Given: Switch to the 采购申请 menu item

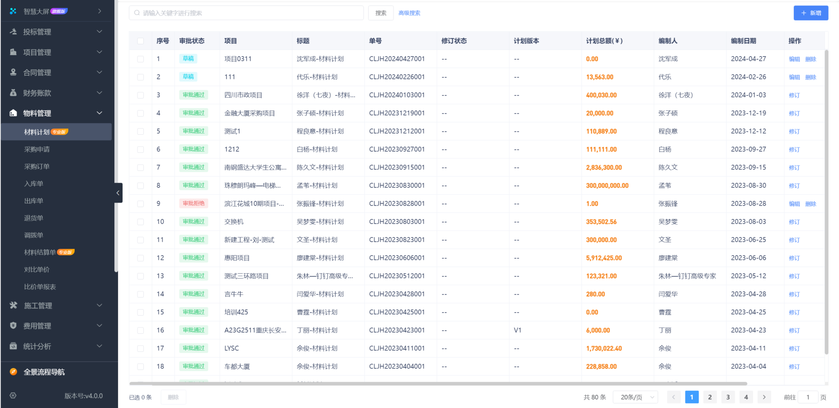Looking at the screenshot, I should [37, 149].
